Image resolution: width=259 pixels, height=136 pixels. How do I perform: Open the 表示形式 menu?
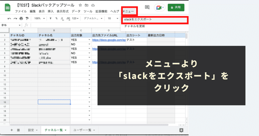(x=62, y=11)
